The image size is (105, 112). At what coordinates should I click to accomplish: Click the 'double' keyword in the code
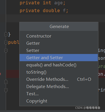[x=51, y=10]
